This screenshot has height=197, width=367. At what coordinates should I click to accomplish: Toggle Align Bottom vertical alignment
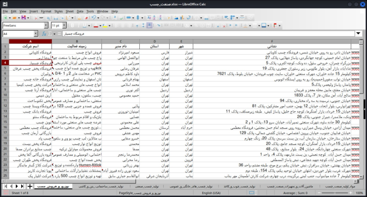pyautogui.click(x=149, y=25)
